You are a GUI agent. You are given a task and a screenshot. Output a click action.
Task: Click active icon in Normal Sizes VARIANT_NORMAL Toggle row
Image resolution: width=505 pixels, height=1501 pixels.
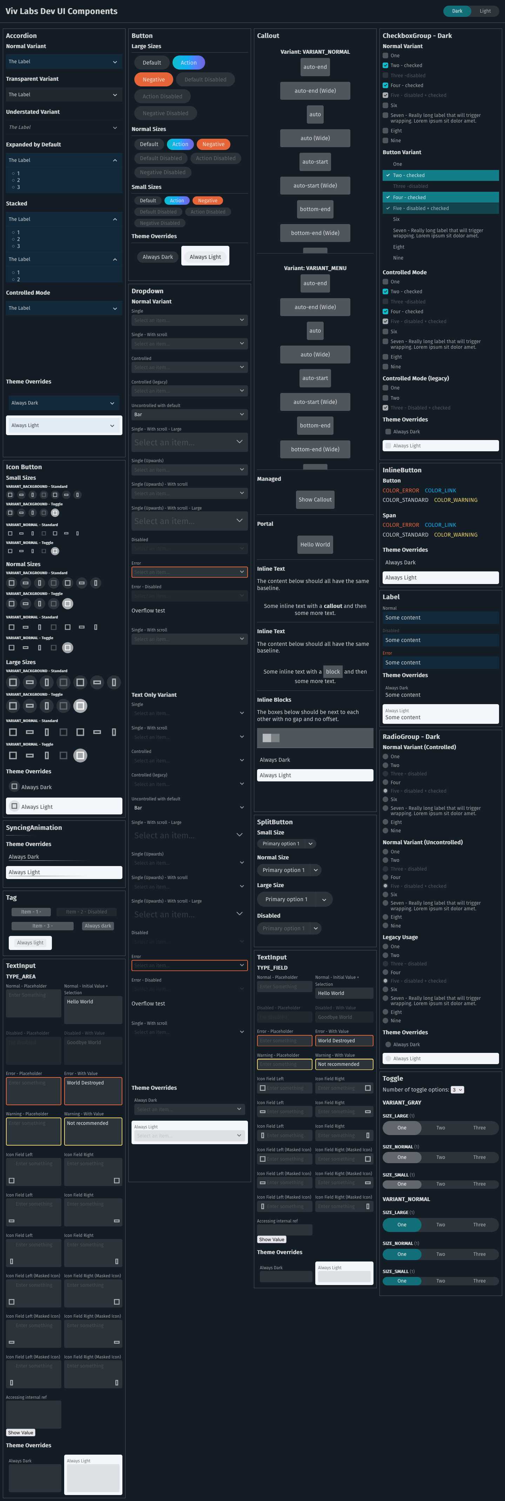click(67, 647)
